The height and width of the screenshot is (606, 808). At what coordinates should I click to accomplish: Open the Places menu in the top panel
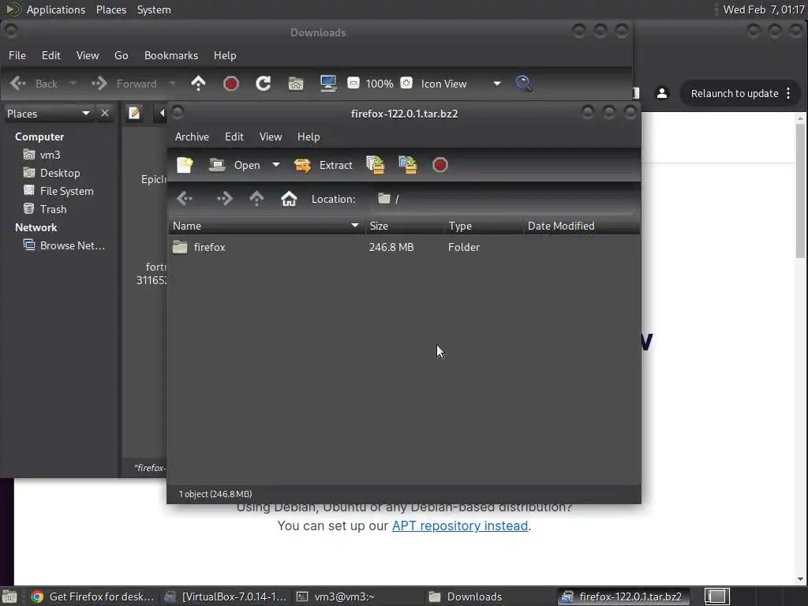coord(110,9)
